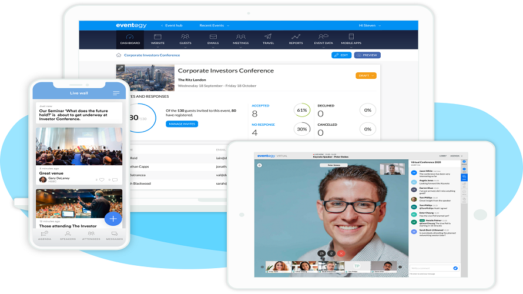Image resolution: width=523 pixels, height=294 pixels.
Task: Click the 61% accepted progress ring
Action: (x=302, y=110)
